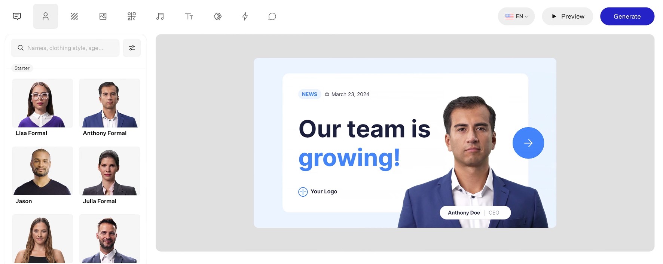Screen dimensions: 663x264
Task: Click the calendar icon beside March date
Action: (x=327, y=94)
